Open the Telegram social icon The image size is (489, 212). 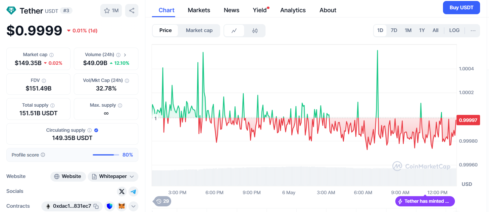click(x=133, y=191)
